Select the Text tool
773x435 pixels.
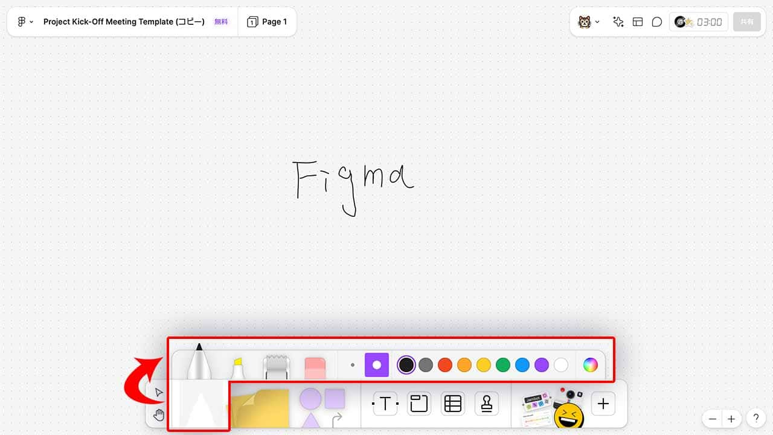385,404
